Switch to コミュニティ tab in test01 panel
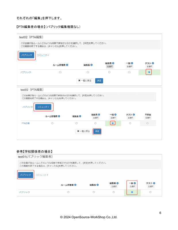Image resolution: width=178 pixels, height=230 pixels. (x=42, y=175)
